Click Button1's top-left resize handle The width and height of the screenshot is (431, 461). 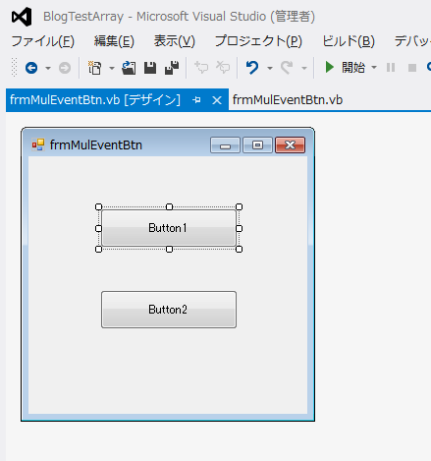(98, 207)
